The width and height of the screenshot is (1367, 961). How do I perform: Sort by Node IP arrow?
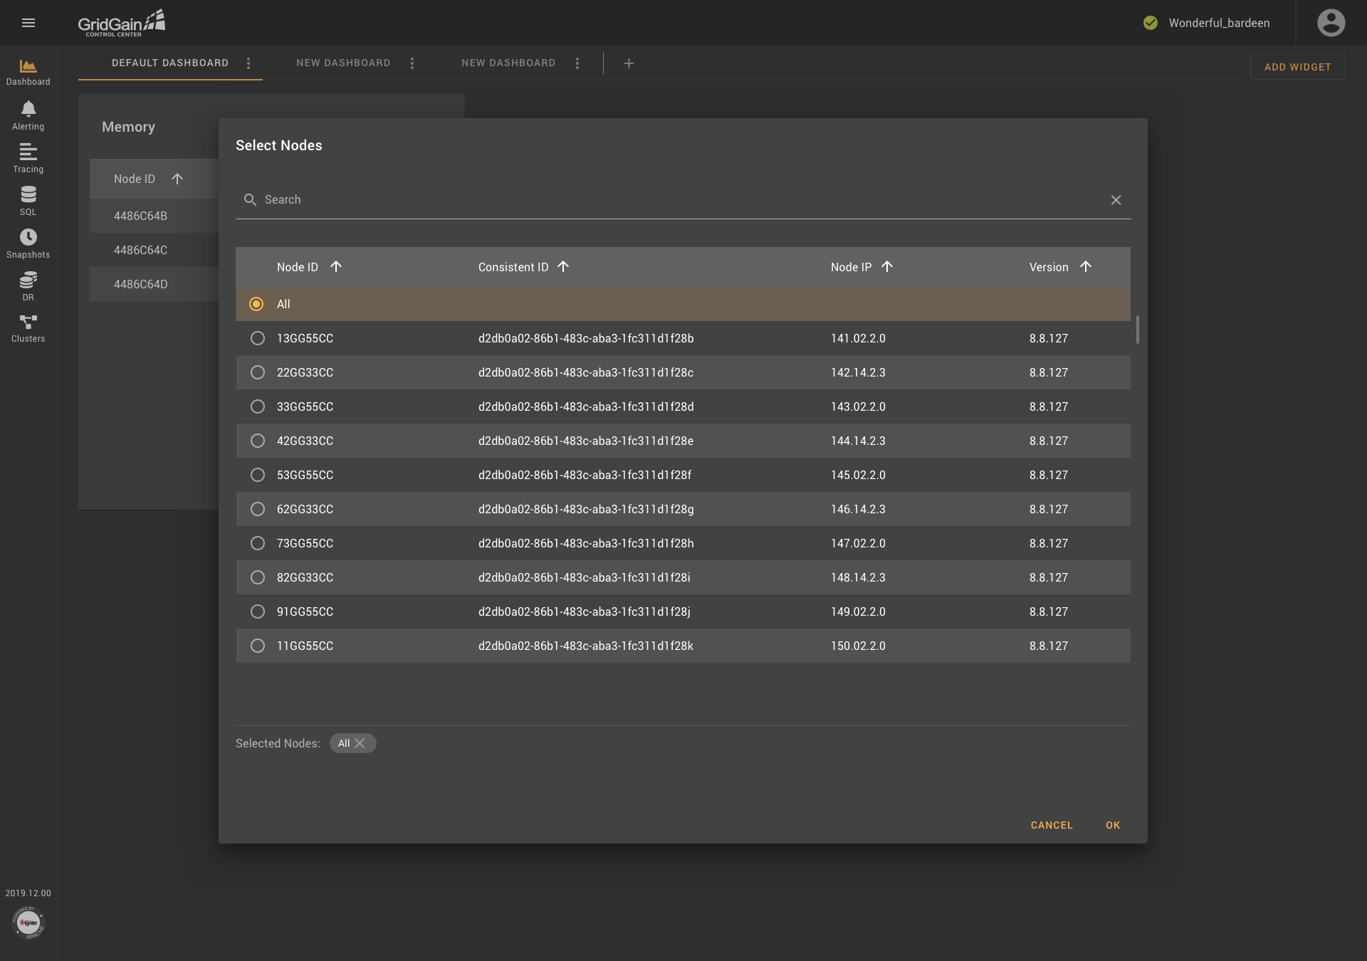[887, 267]
